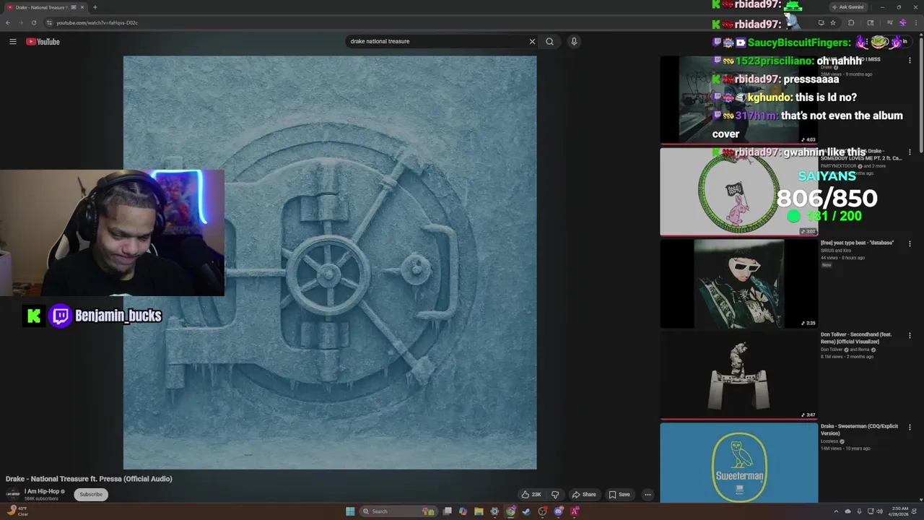The image size is (924, 520).
Task: Open Settings gear from taskbar
Action: click(x=494, y=511)
